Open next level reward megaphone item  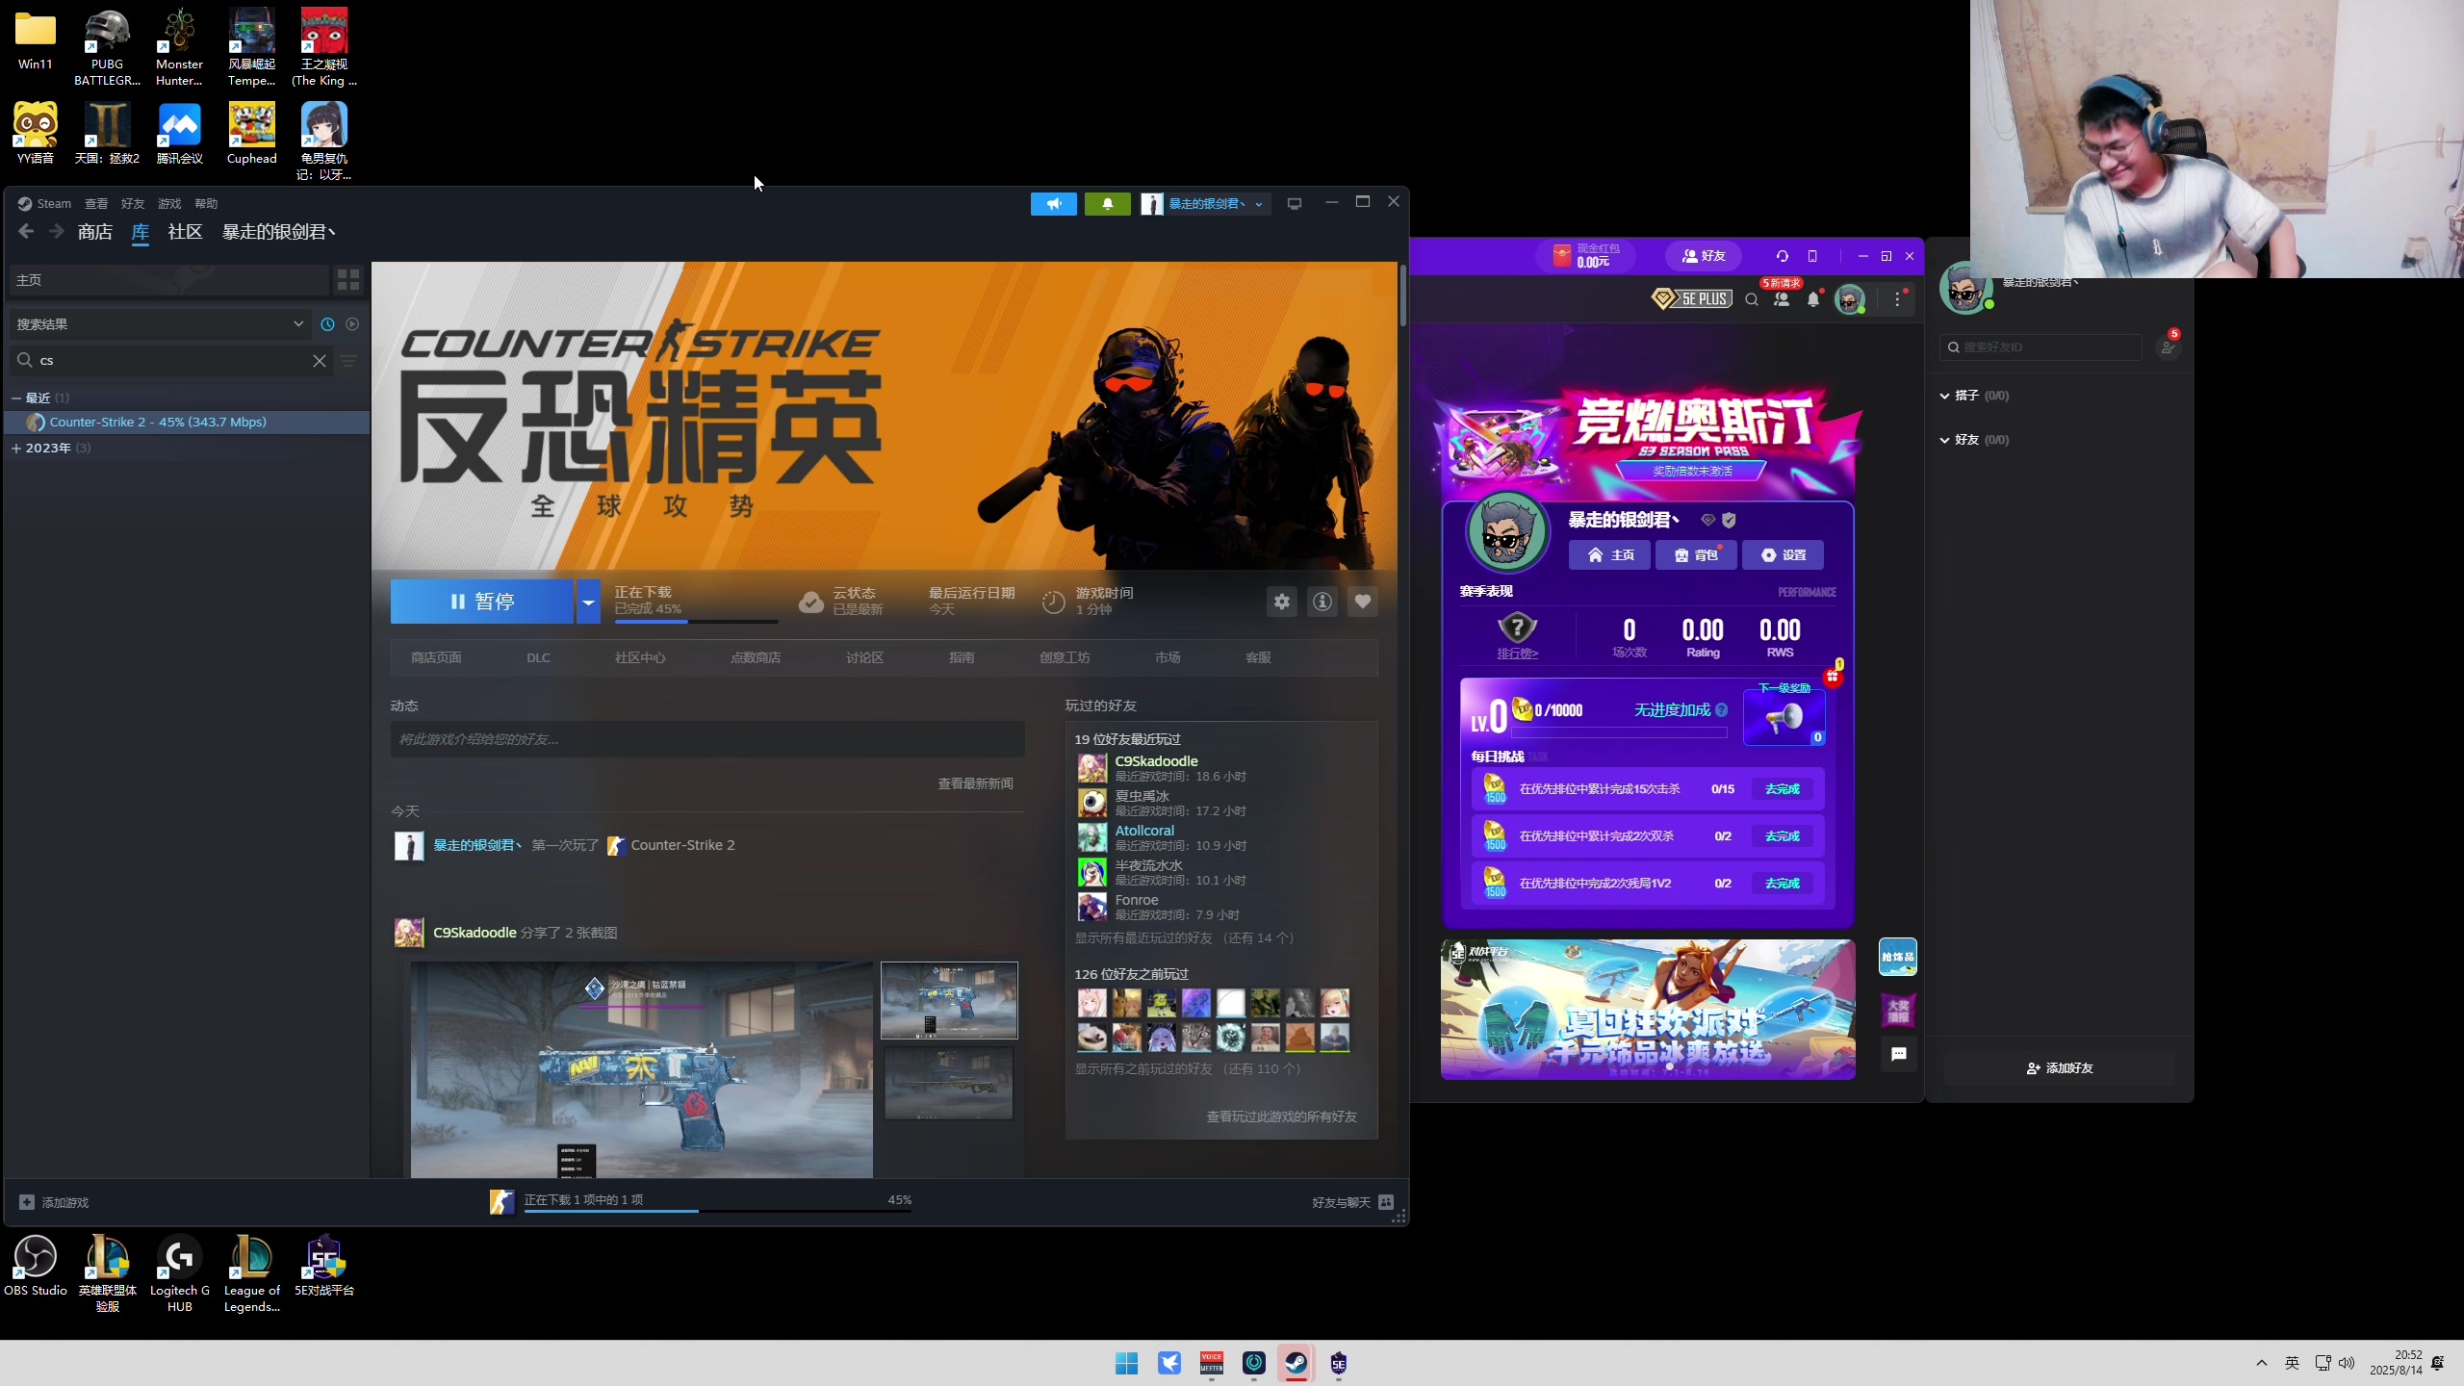(x=1784, y=717)
